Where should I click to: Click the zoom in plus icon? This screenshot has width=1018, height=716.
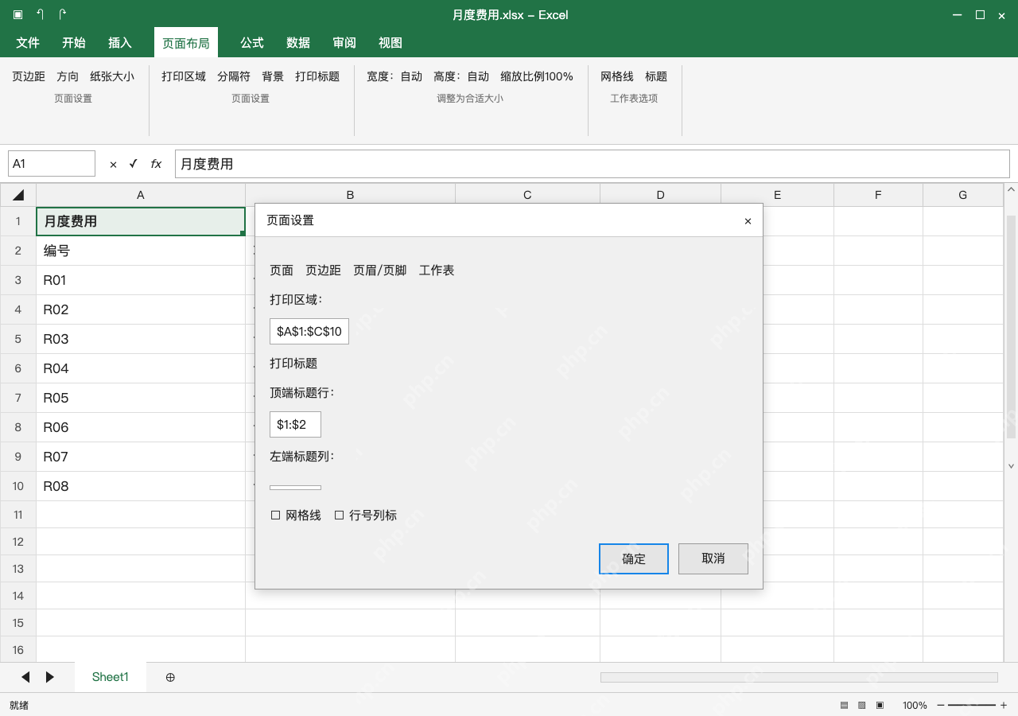pyautogui.click(x=1004, y=705)
